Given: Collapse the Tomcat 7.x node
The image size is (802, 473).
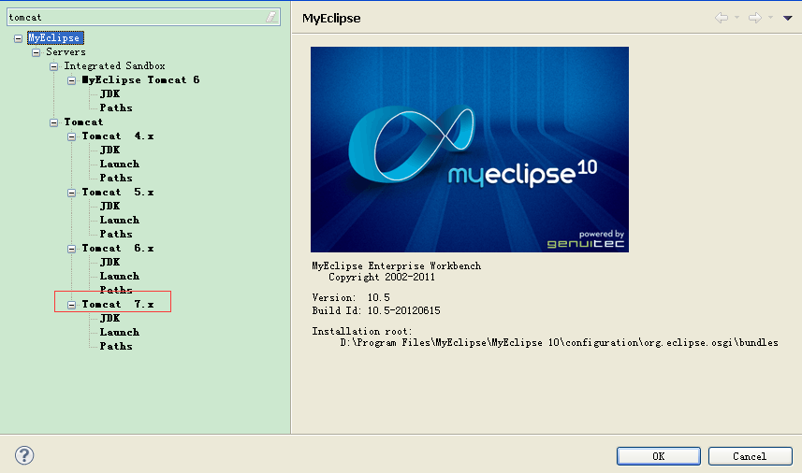Looking at the screenshot, I should pyautogui.click(x=72, y=305).
